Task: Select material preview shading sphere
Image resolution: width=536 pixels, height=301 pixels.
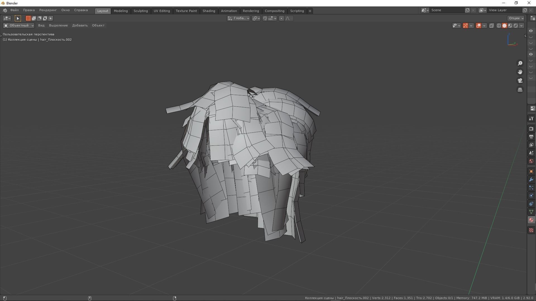Action: 510,26
